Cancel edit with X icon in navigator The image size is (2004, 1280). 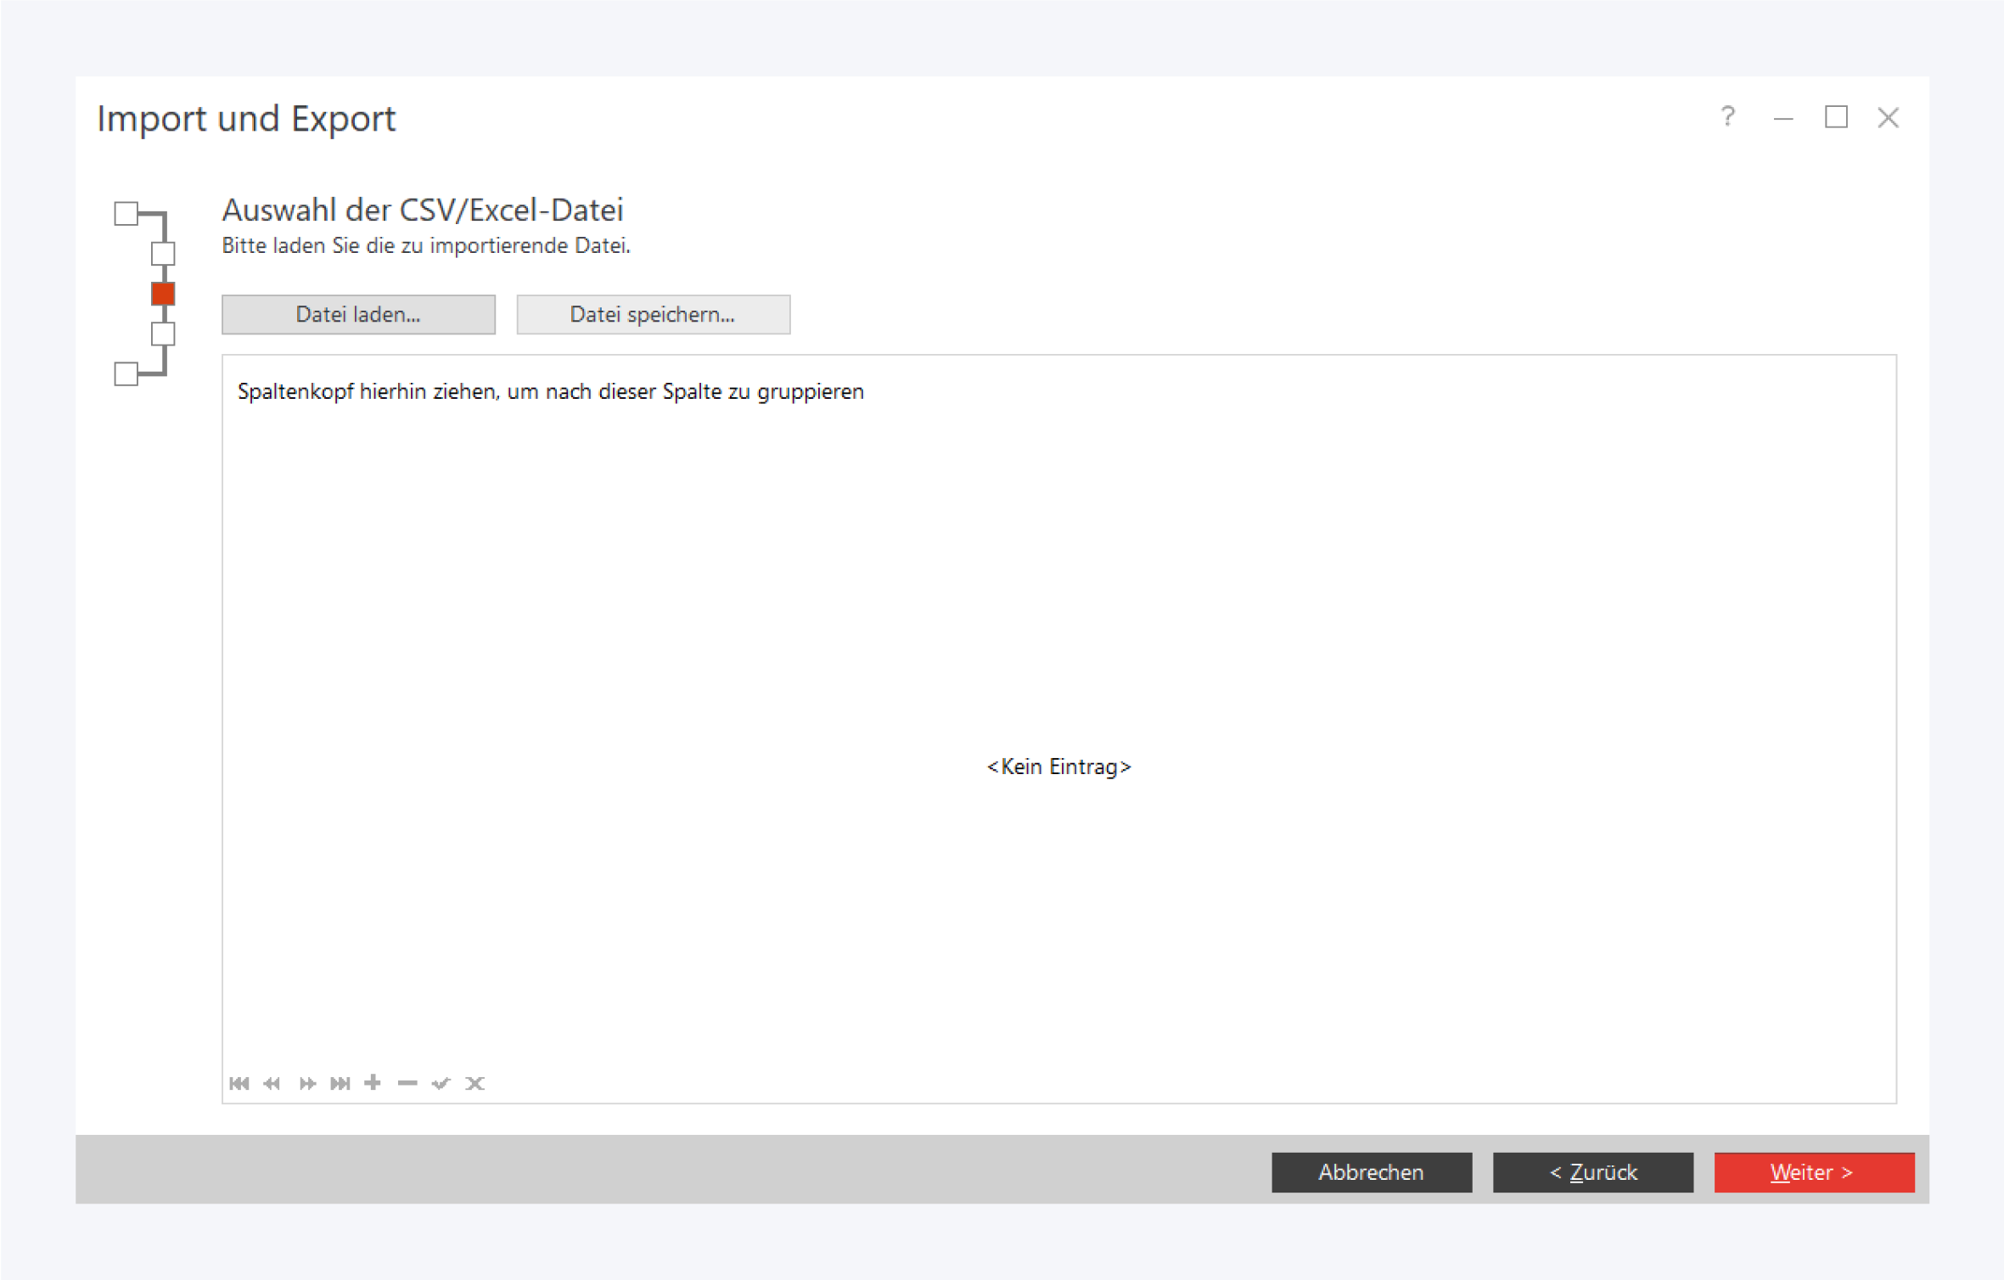pos(475,1083)
